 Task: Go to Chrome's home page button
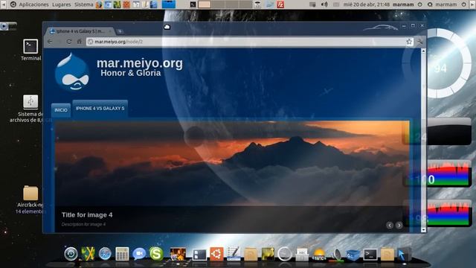coord(80,42)
